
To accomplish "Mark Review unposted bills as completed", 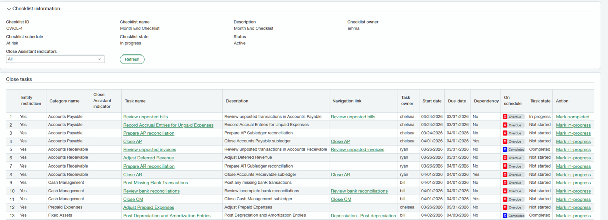I will click(573, 117).
